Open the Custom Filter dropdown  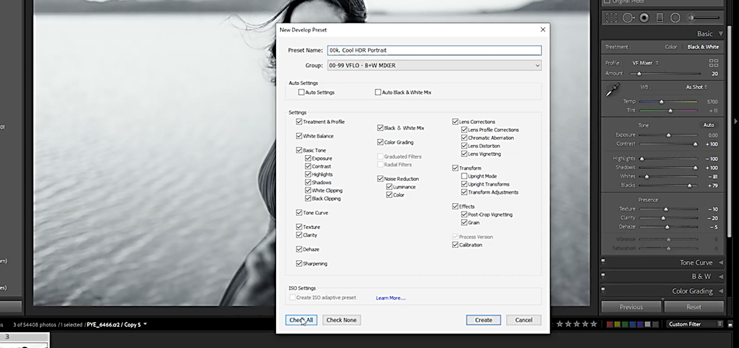(x=695, y=324)
